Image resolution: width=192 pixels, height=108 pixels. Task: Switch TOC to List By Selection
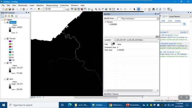click(x=12, y=16)
